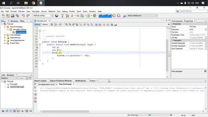Click the Save All toolbar icon
The height and width of the screenshot is (117, 208).
[17, 16]
